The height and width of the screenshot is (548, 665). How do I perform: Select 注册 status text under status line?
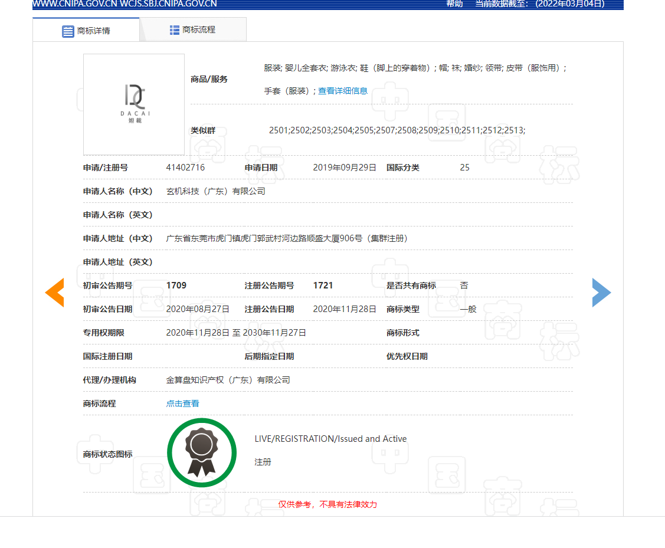(263, 462)
